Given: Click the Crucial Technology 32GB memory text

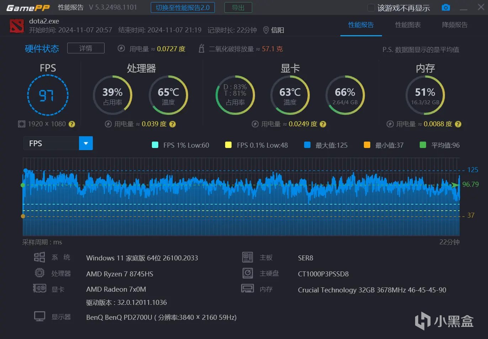Looking at the screenshot, I should 372,290.
